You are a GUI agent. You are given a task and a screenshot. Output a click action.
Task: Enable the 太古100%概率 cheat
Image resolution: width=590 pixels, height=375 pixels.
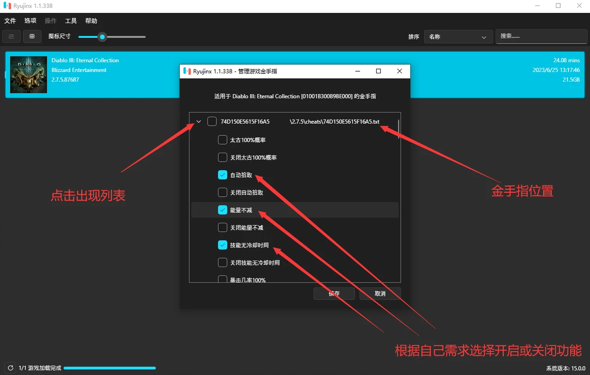tap(222, 140)
